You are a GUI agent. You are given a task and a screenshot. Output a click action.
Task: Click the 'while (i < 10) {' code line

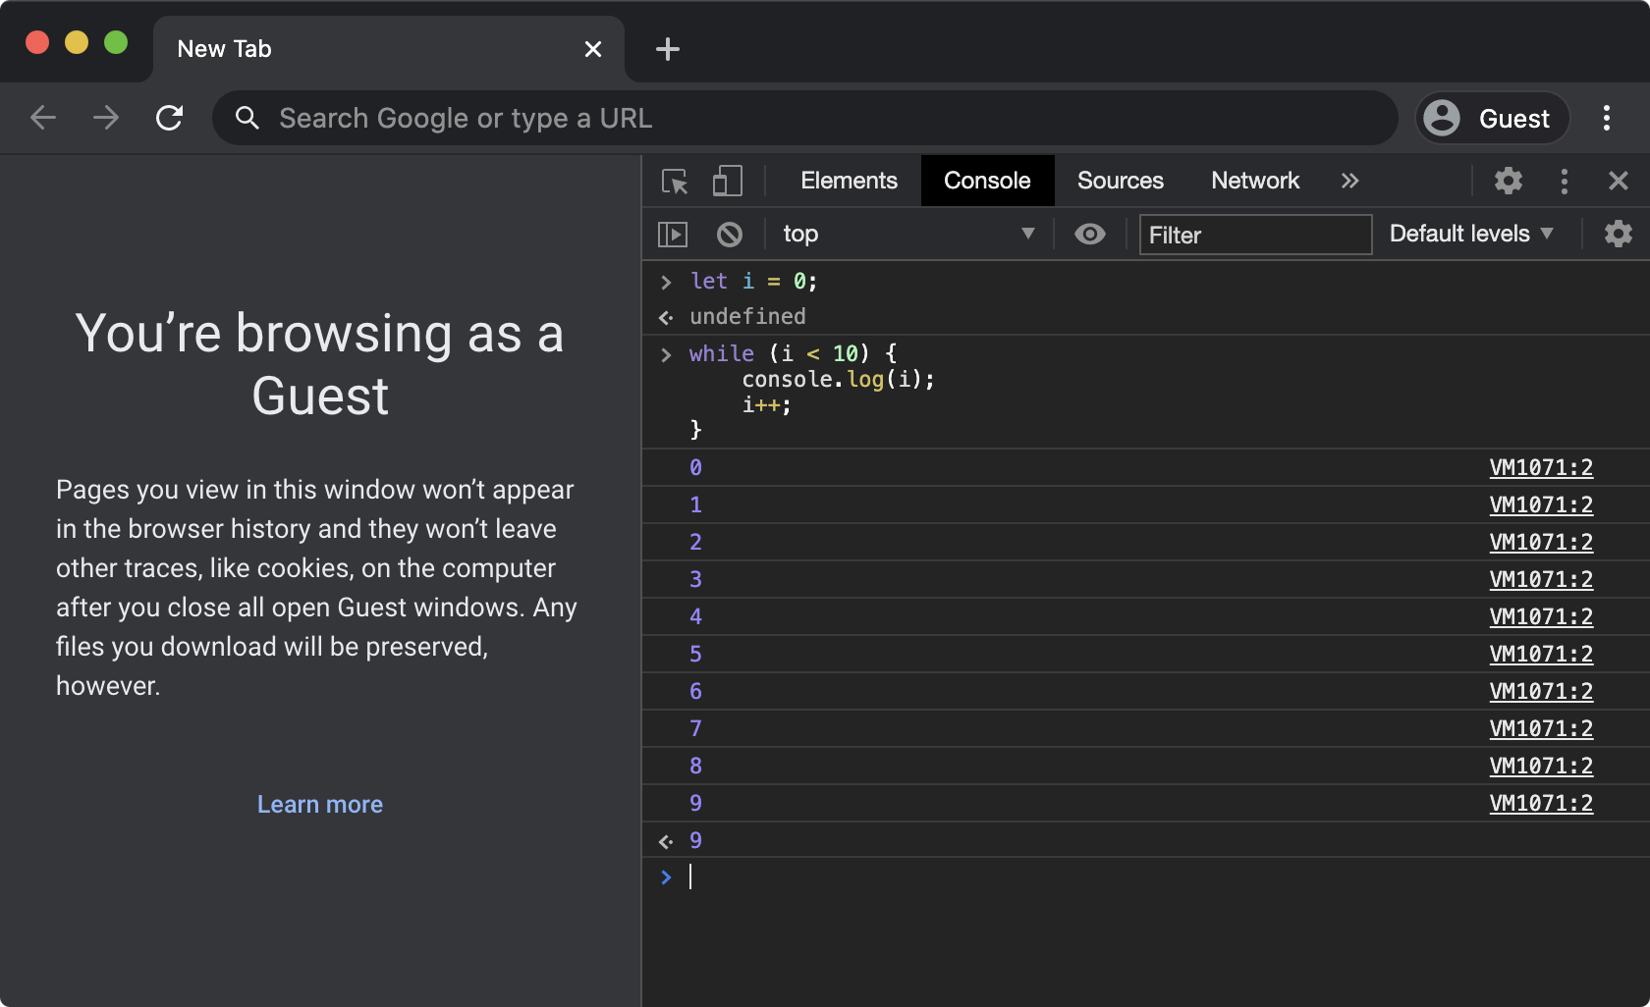[x=793, y=353]
